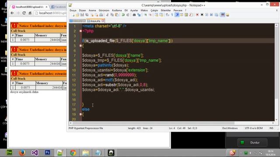The height and width of the screenshot is (157, 280).
Task: Open Firefox from the taskbar
Action: [x=22, y=153]
